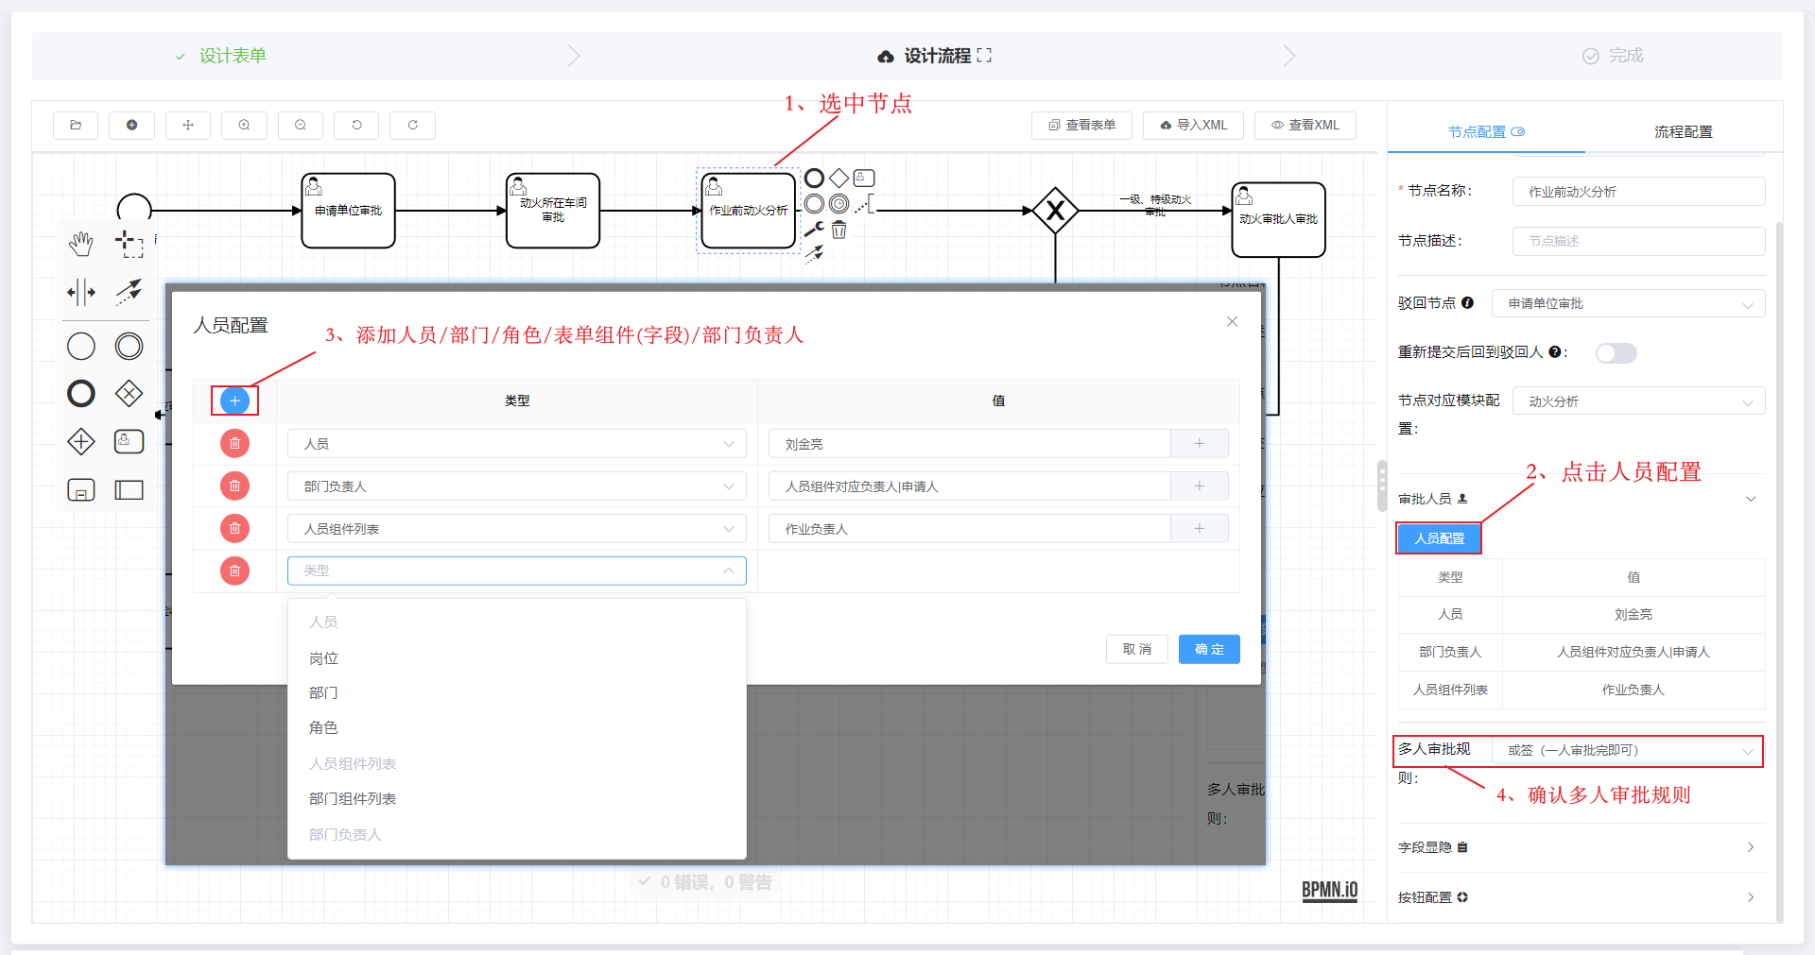Select 部门组件列表 from the dropdown list

point(517,798)
